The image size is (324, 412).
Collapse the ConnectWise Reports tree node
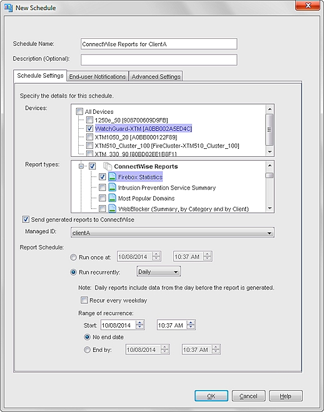pyautogui.click(x=81, y=166)
